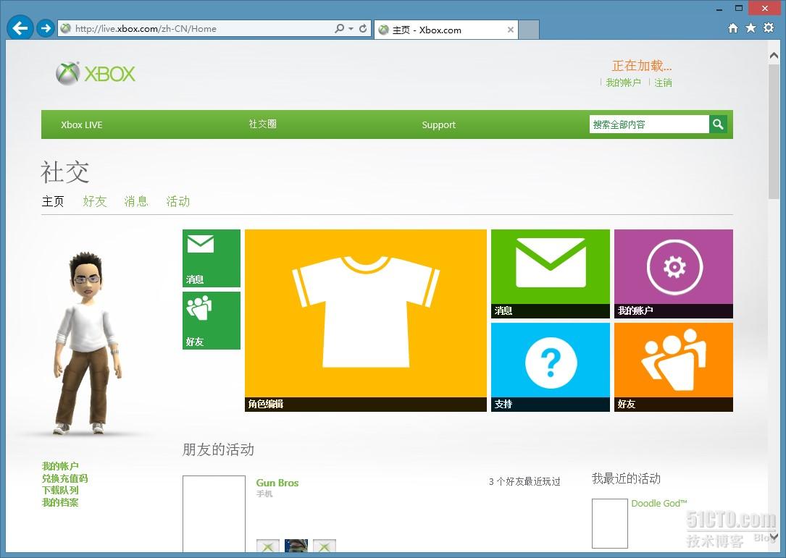Open the 我的档案 link

[x=60, y=502]
